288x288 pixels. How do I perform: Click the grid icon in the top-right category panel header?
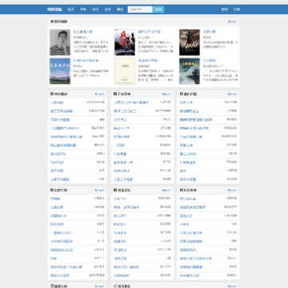182,94
